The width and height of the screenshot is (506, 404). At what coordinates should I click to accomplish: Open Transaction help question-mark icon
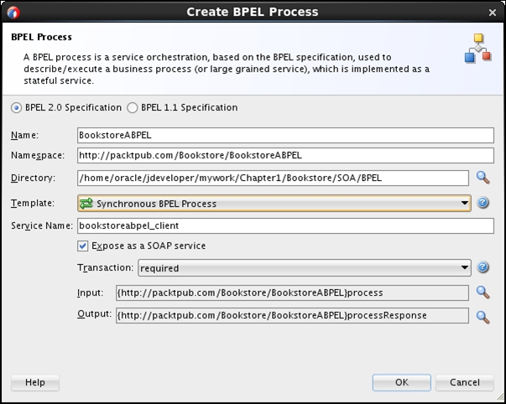tap(483, 267)
